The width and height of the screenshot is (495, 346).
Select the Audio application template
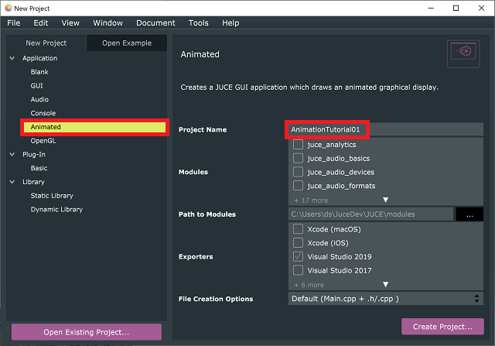(x=39, y=100)
